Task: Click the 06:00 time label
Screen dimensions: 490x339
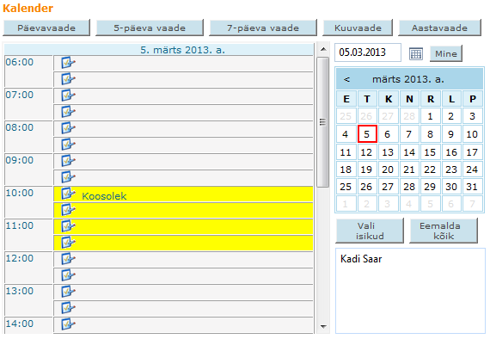Action: (20, 62)
